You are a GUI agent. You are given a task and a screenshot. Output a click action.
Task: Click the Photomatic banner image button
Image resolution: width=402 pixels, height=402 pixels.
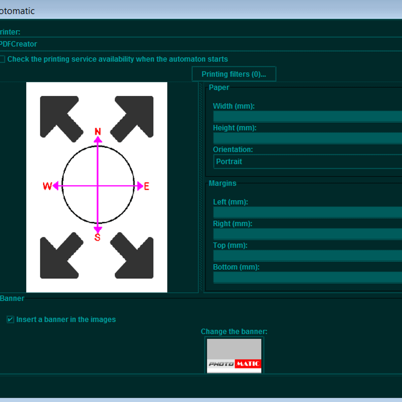coord(234,355)
